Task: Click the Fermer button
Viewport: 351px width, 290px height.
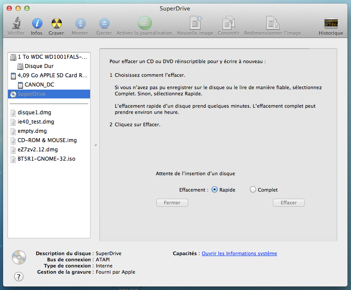Action: pyautogui.click(x=172, y=203)
